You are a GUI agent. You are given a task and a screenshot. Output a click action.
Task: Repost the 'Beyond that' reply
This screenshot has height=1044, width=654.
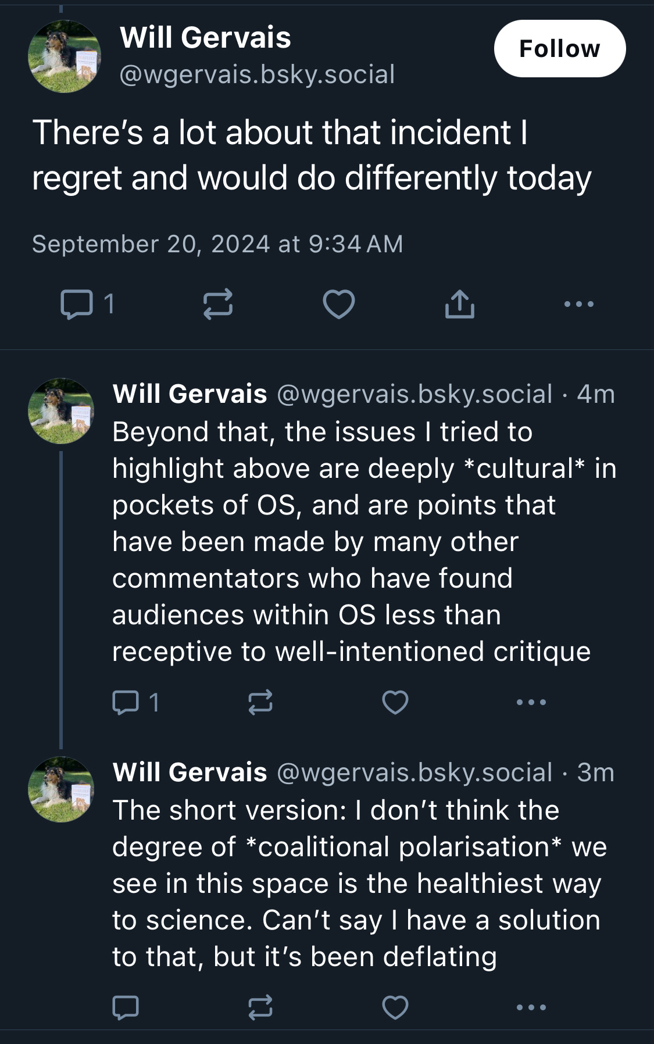(x=260, y=702)
